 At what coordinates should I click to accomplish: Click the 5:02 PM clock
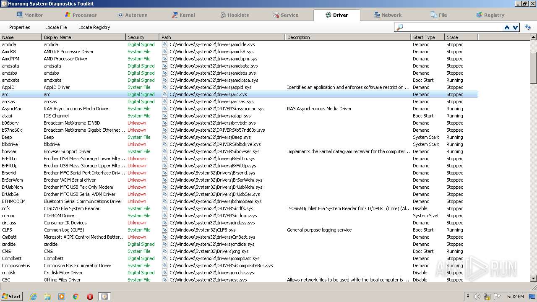click(515, 297)
